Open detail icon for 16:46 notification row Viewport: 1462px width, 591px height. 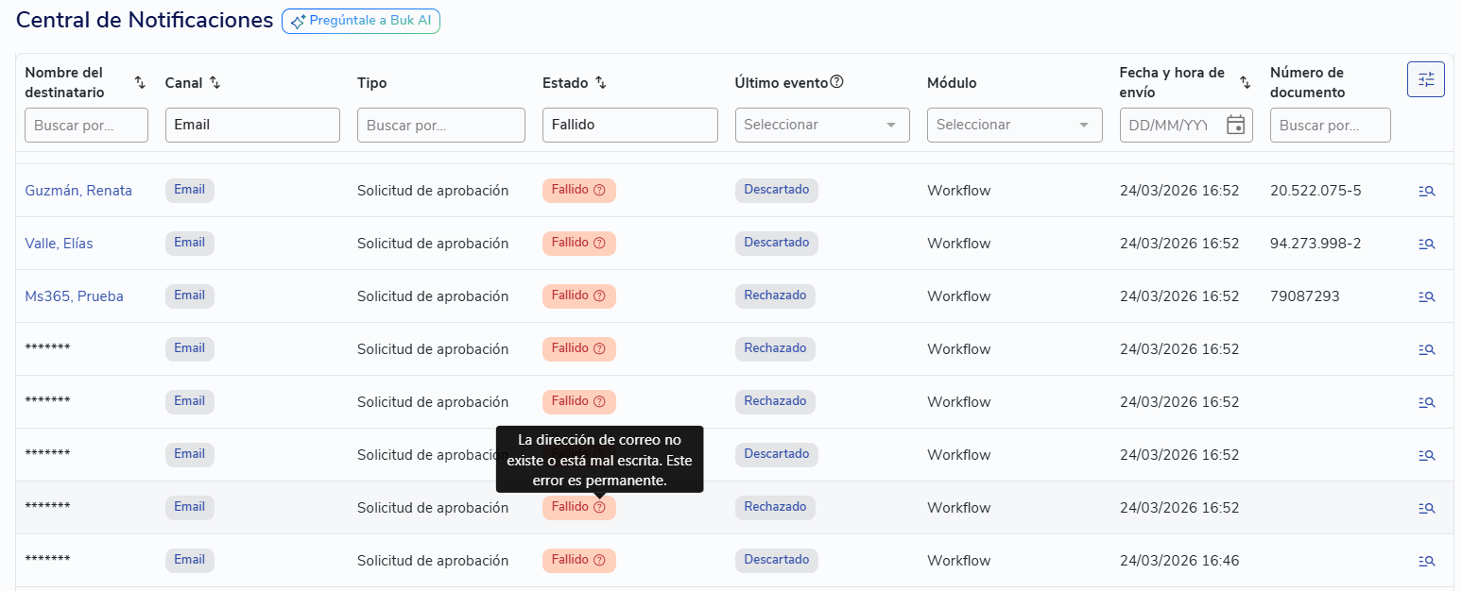(1426, 561)
